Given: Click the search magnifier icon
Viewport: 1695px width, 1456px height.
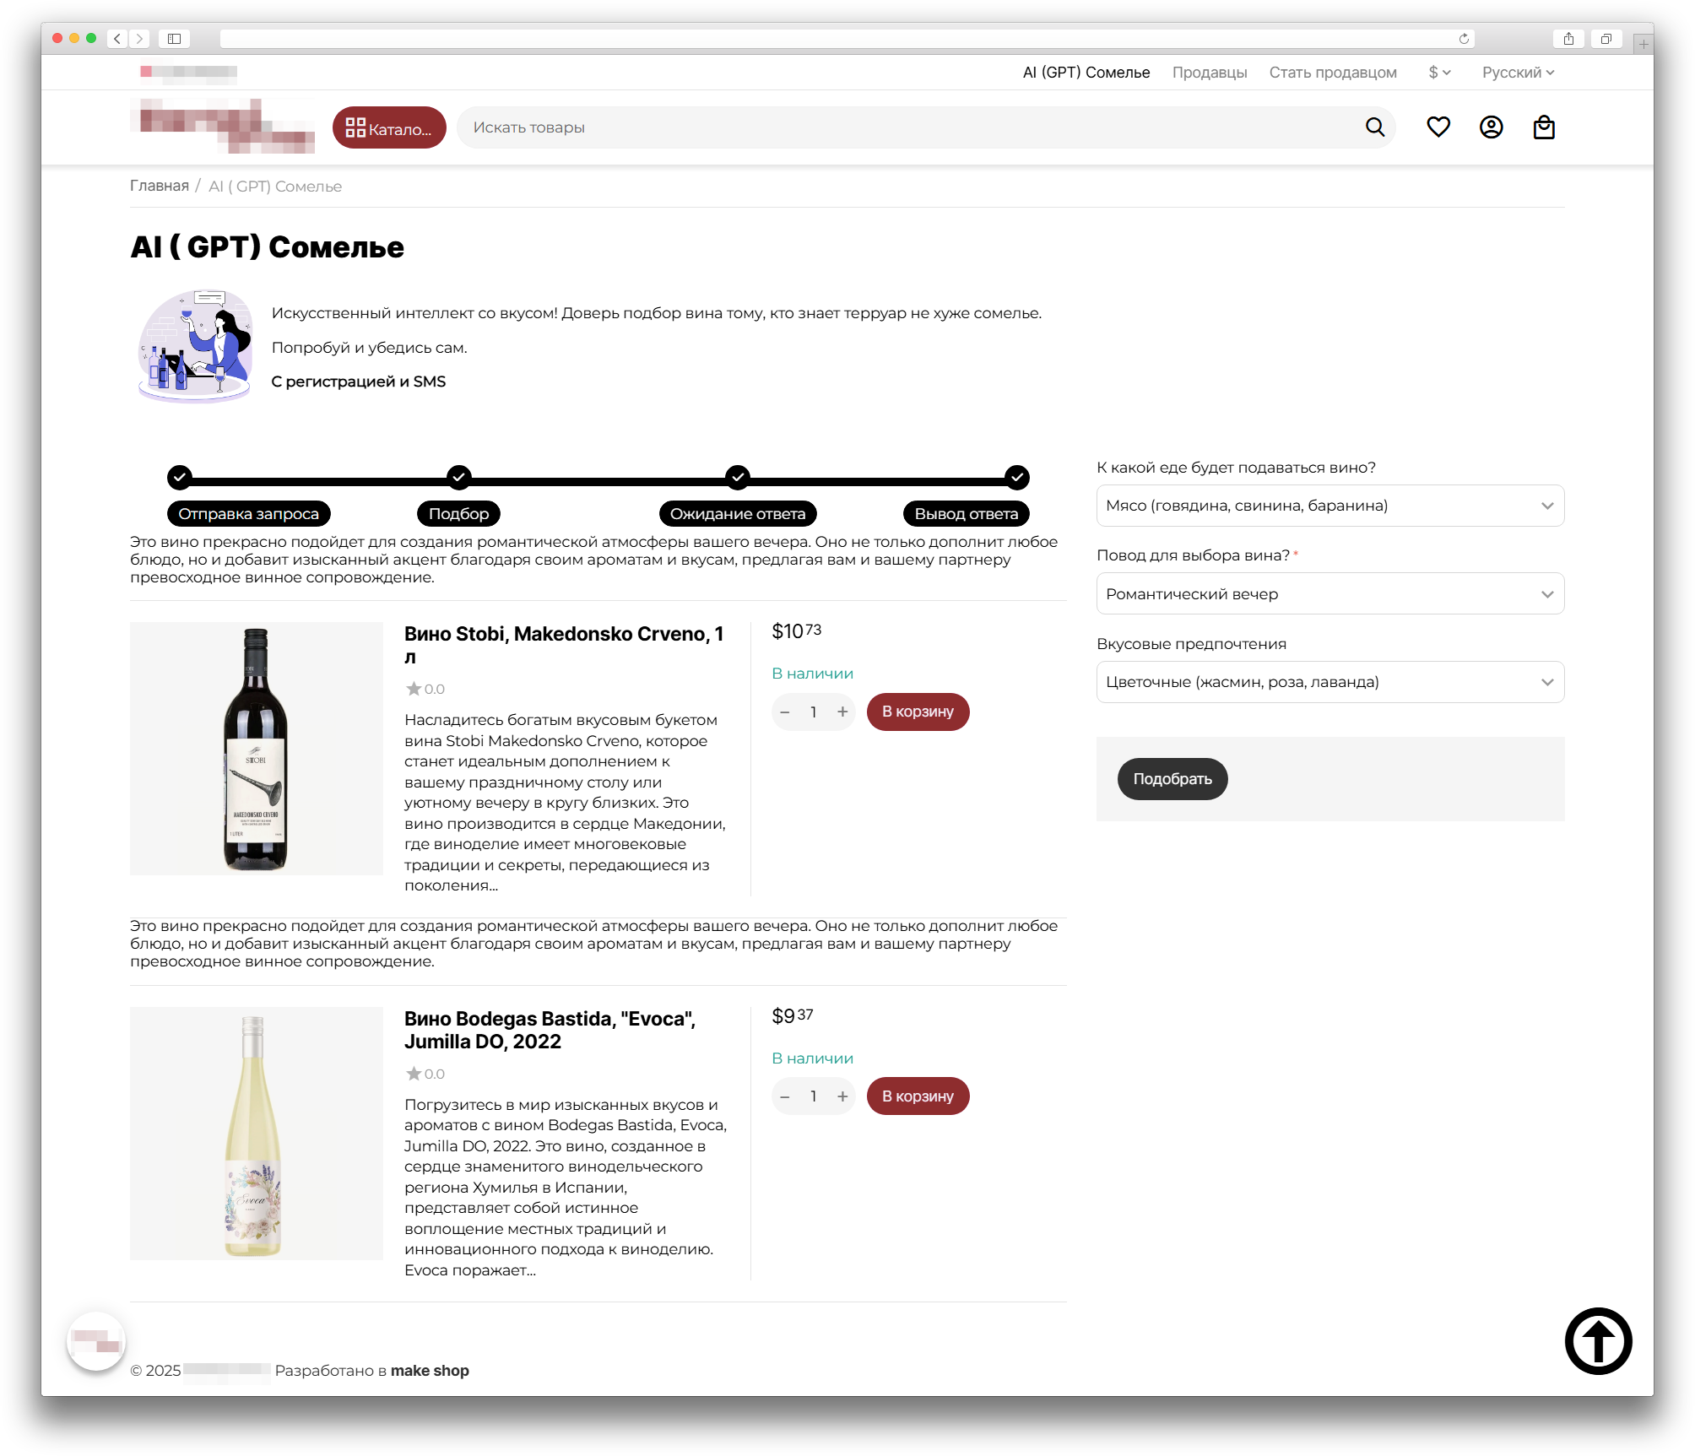Looking at the screenshot, I should (x=1375, y=127).
